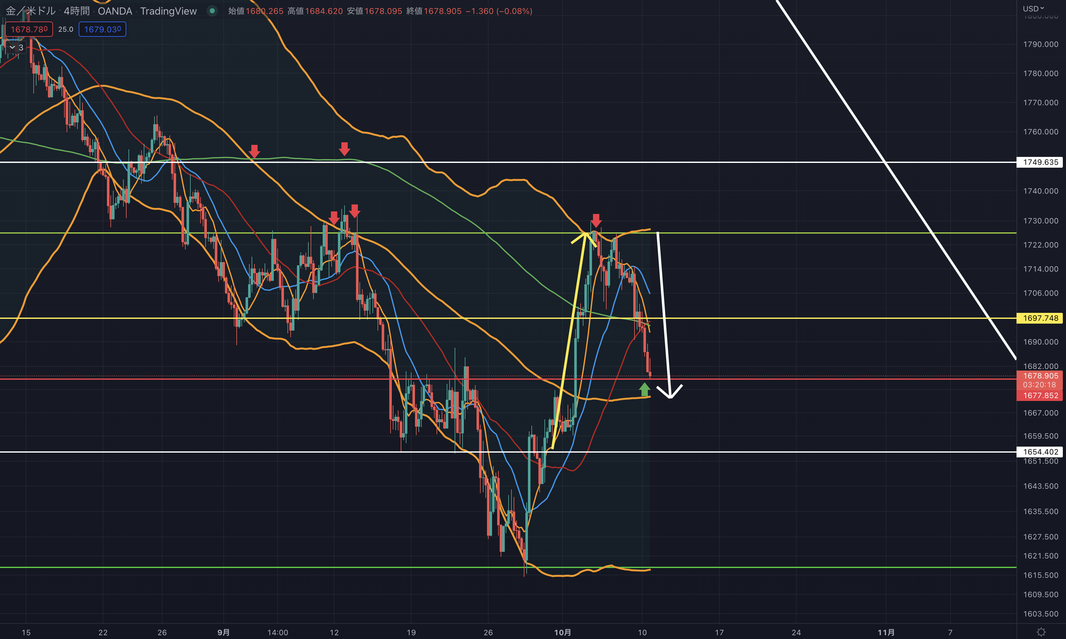This screenshot has width=1066, height=639.
Task: Click the red sell price 1678.78 button
Action: pos(29,29)
